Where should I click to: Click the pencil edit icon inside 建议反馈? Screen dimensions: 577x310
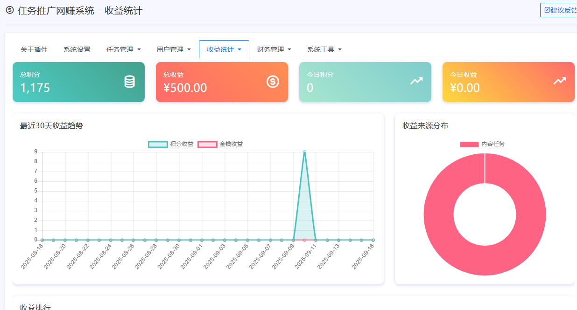[x=548, y=9]
